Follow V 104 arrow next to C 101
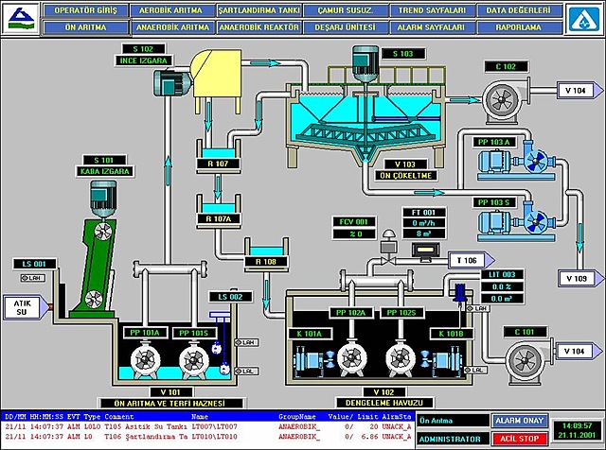The height and width of the screenshot is (450, 606). [579, 351]
